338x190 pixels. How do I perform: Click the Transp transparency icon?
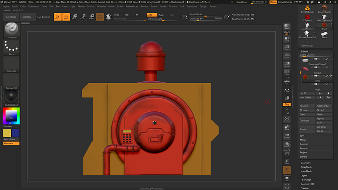[x=287, y=161]
